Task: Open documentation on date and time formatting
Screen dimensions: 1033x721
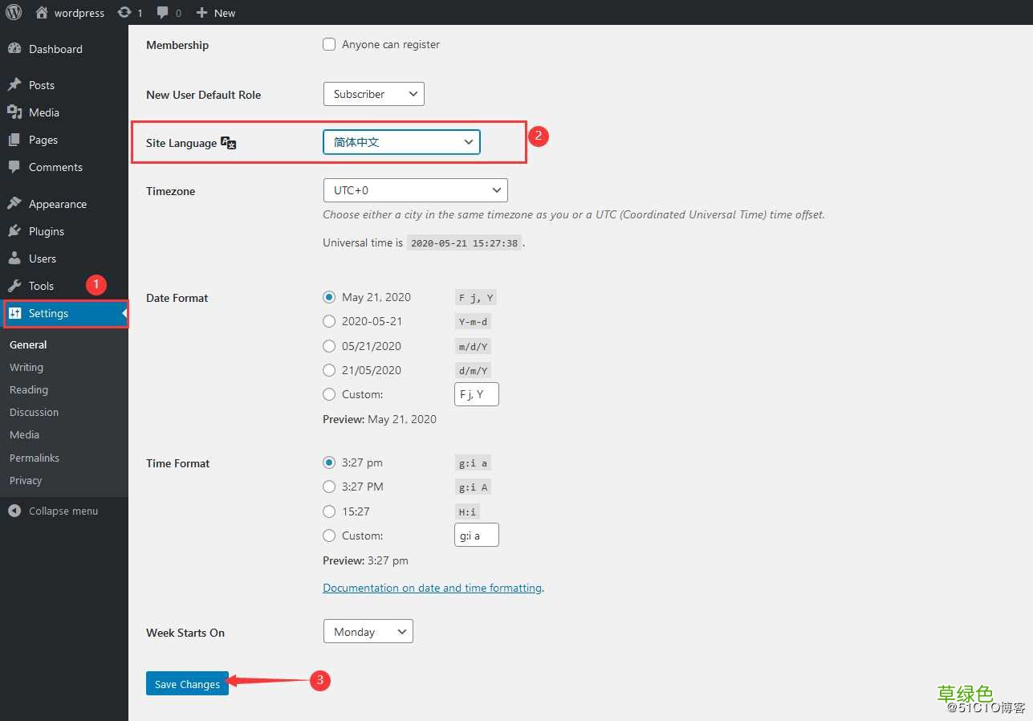Action: point(433,588)
